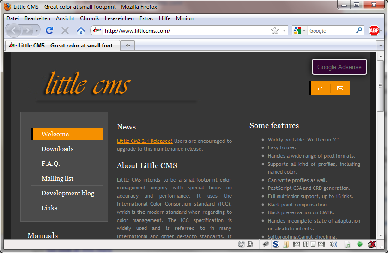The image size is (388, 253).
Task: Pause playback in the status bar player
Action: tap(306, 244)
